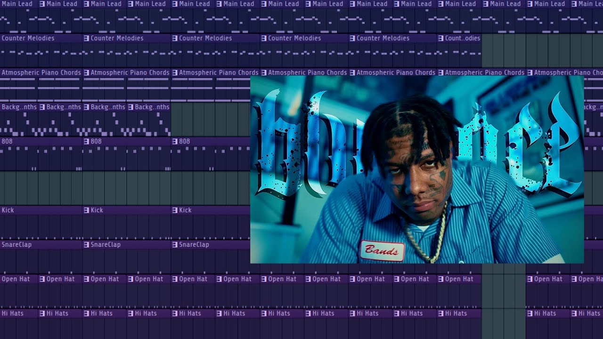Select the leftmost Main Lead clip title

(17, 4)
